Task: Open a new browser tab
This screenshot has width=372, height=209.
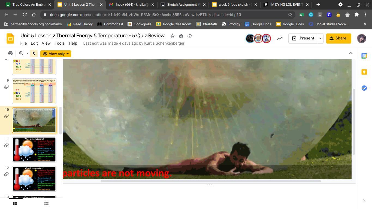Action: point(318,5)
